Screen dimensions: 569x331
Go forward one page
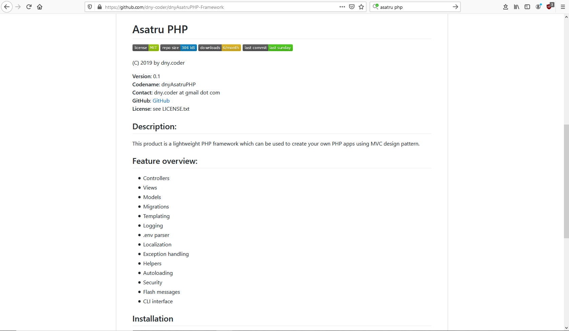pos(18,7)
